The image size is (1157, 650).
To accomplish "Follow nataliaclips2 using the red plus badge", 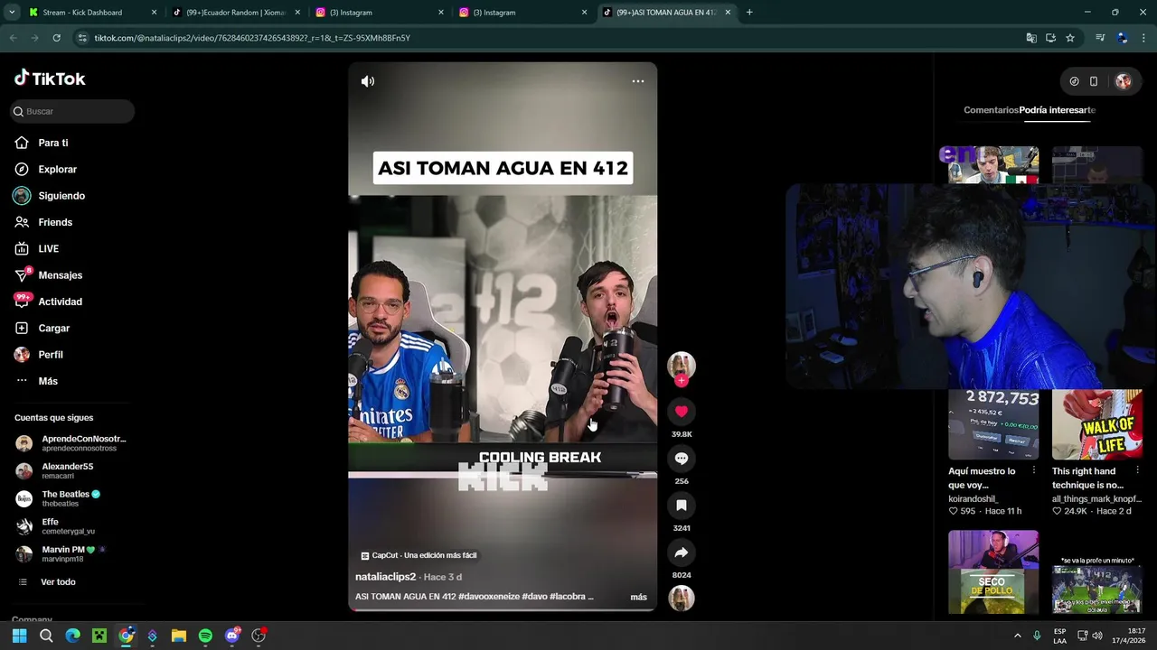I will click(x=682, y=381).
